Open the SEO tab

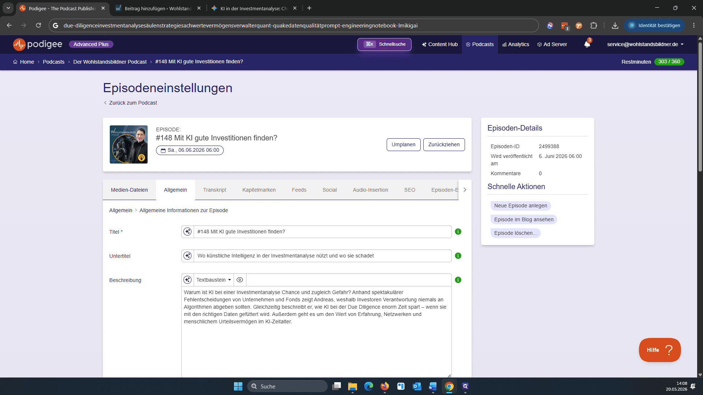409,190
